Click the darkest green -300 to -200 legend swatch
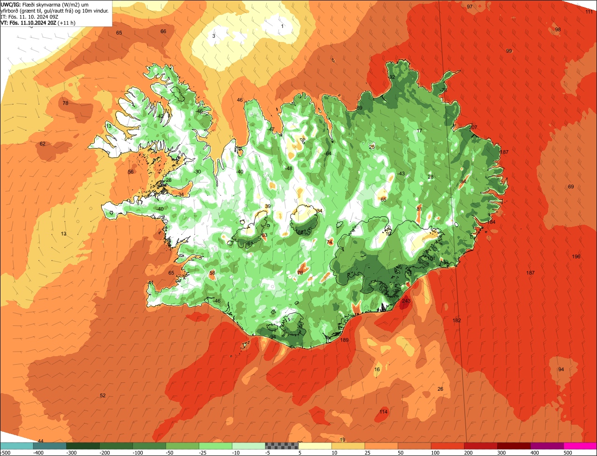This screenshot has width=597, height=456. click(x=83, y=446)
